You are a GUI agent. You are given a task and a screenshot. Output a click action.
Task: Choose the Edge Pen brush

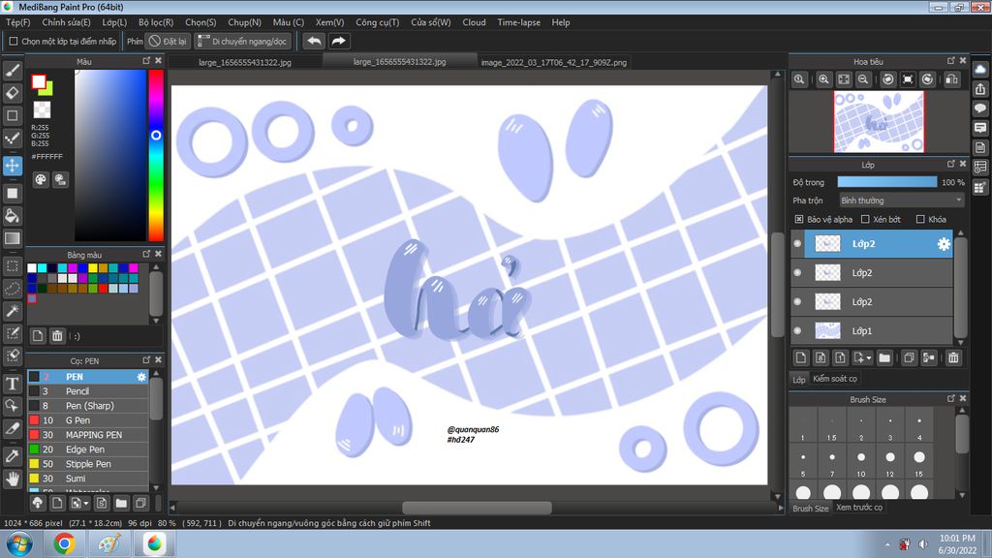pyautogui.click(x=88, y=449)
